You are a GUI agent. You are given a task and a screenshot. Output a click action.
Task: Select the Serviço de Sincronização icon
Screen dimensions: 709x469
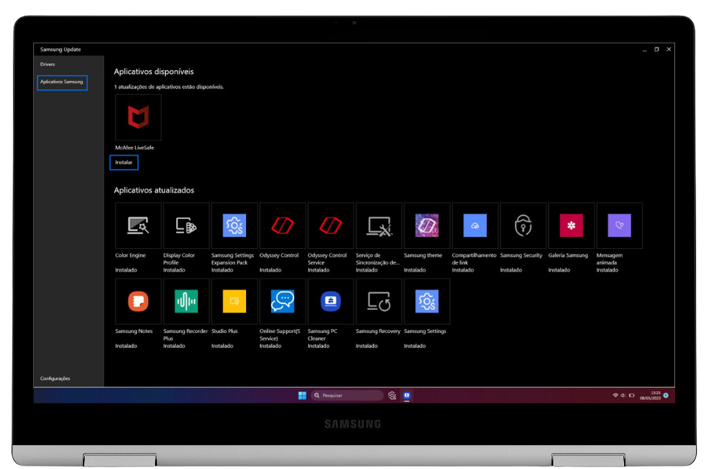click(x=379, y=225)
